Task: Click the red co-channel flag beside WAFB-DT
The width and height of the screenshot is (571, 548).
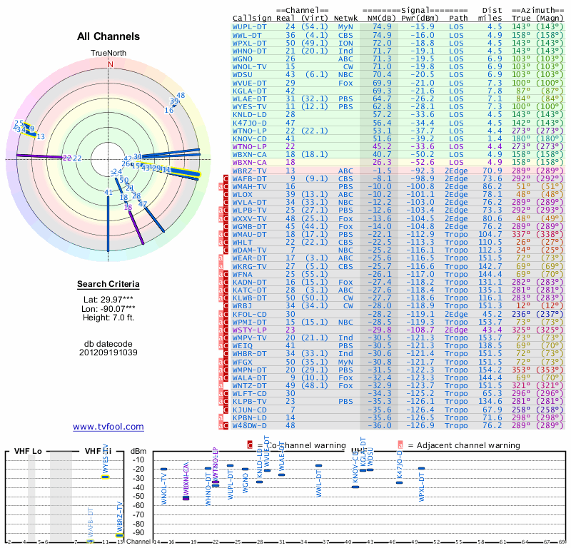Action: click(226, 178)
